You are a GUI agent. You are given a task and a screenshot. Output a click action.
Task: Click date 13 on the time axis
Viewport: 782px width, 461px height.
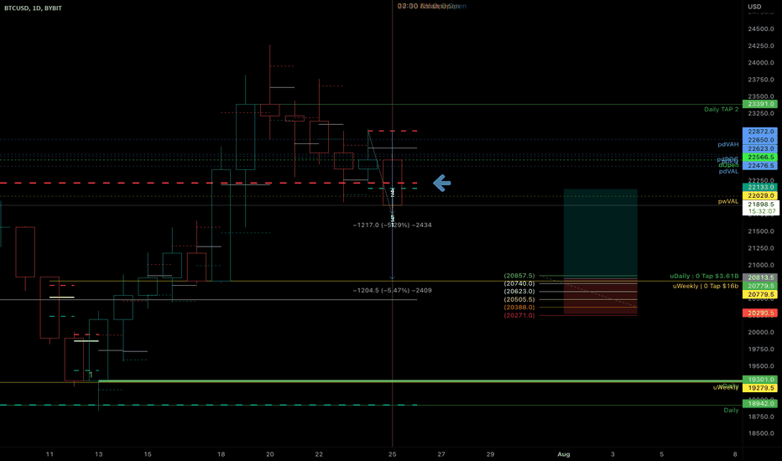(99, 454)
